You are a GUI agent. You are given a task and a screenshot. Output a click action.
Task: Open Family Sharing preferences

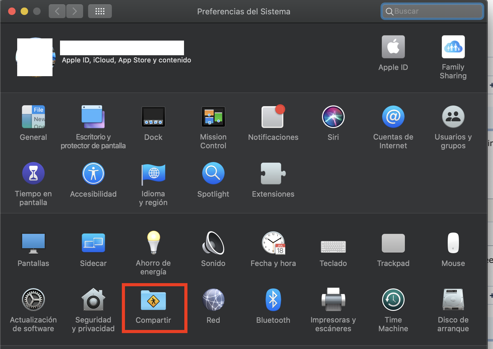coord(453,47)
